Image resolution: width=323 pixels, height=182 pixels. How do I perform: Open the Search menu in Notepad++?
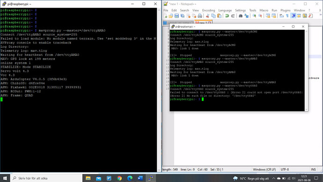(x=184, y=10)
